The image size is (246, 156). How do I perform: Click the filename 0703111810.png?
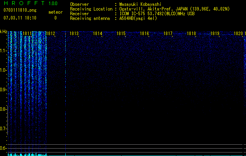coord(20,10)
